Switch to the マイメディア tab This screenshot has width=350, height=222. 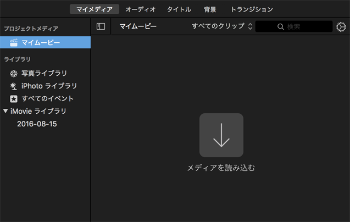click(94, 9)
